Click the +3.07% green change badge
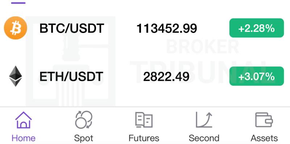290x144 pixels. [x=257, y=76]
